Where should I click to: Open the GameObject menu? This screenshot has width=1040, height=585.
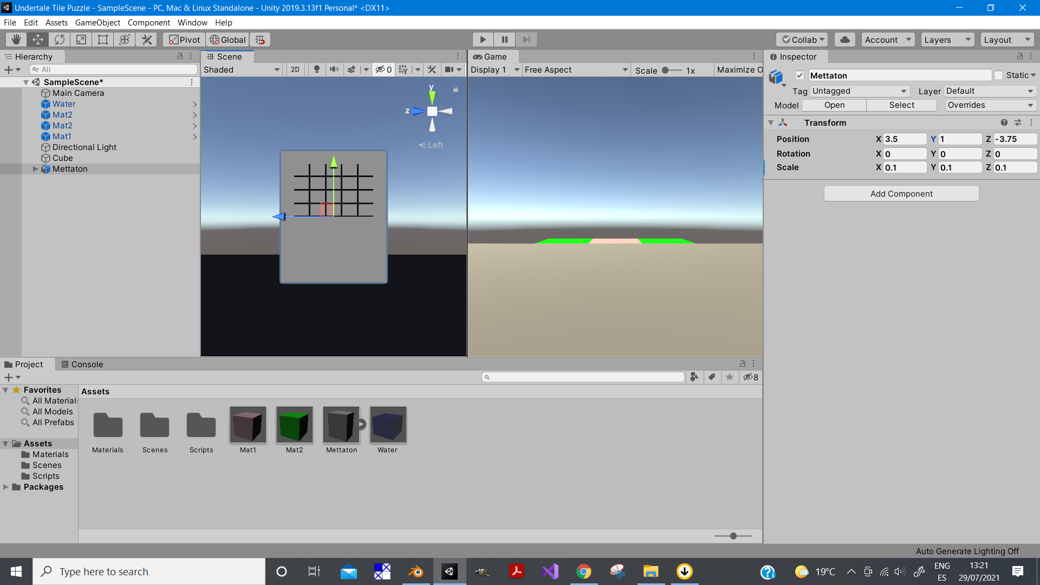pos(97,22)
